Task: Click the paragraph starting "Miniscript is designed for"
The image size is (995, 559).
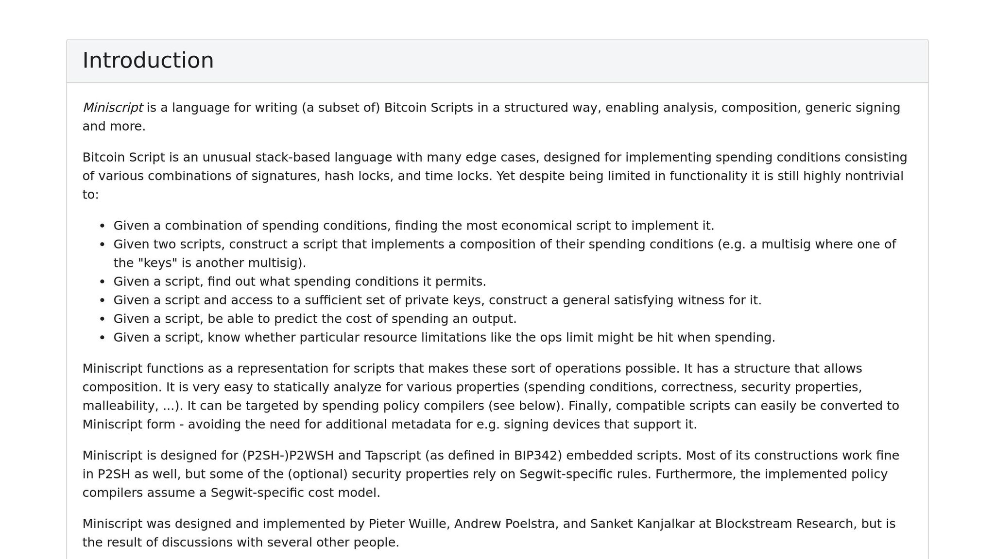Action: (491, 474)
